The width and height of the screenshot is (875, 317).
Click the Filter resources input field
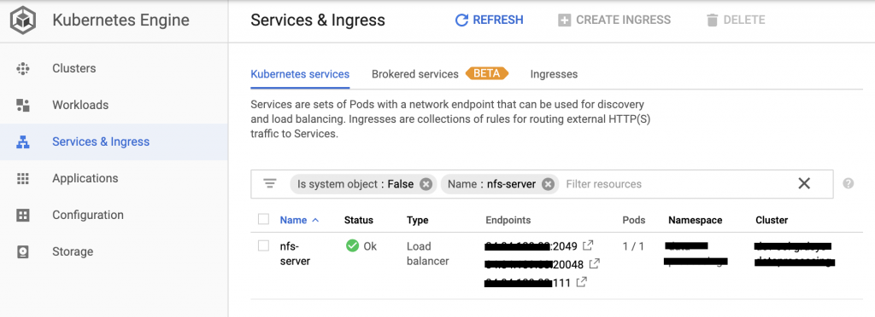(675, 184)
